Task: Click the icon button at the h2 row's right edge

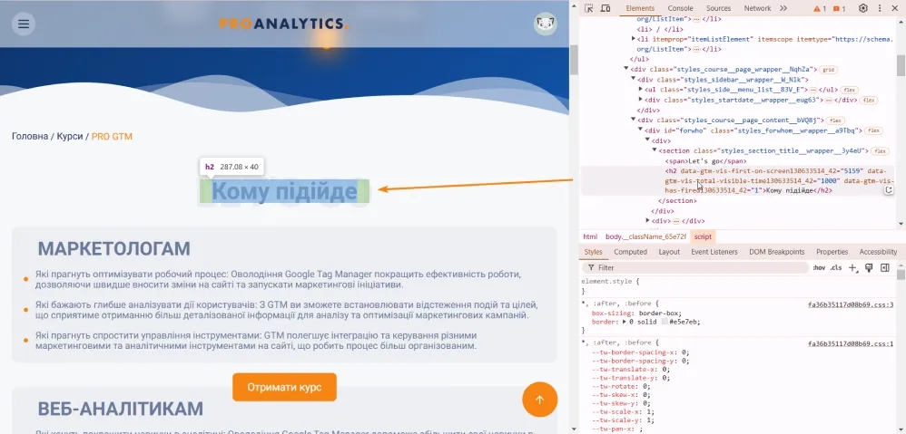Action: [x=890, y=190]
